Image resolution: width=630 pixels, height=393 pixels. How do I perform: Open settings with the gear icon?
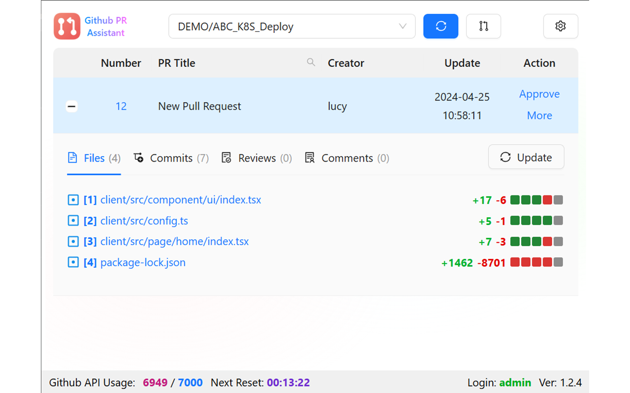(561, 26)
